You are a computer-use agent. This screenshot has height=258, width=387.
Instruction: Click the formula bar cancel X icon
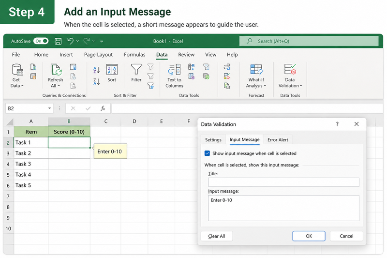[73, 108]
